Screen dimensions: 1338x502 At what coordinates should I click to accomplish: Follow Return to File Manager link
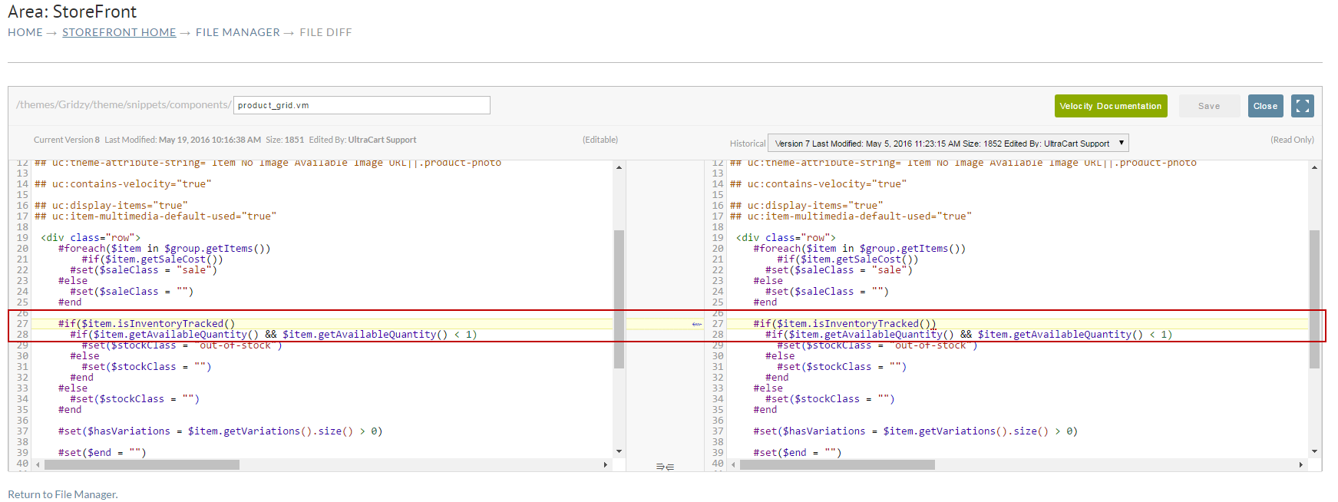click(x=63, y=494)
